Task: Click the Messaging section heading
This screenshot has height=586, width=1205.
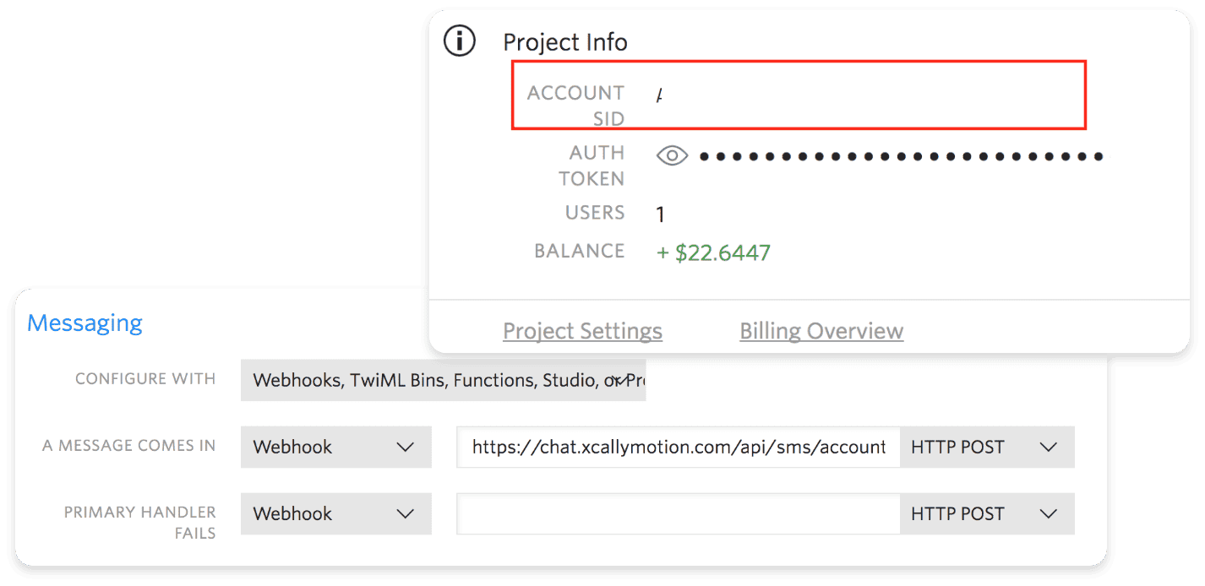Action: pos(85,323)
